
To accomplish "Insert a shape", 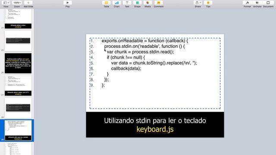I will [137, 3].
